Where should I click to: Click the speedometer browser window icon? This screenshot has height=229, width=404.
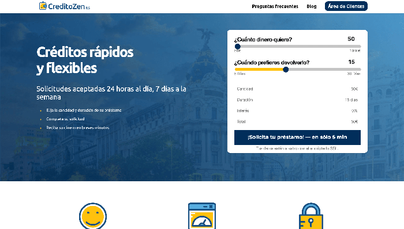pos(202,216)
